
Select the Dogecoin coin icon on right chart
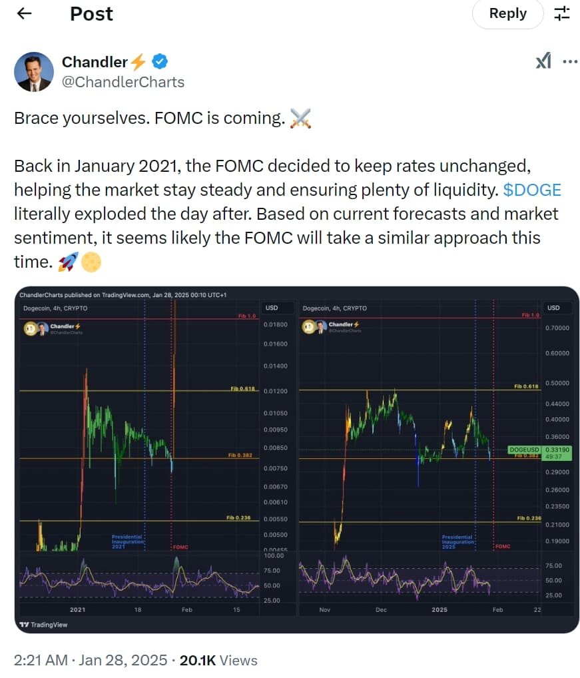click(307, 327)
